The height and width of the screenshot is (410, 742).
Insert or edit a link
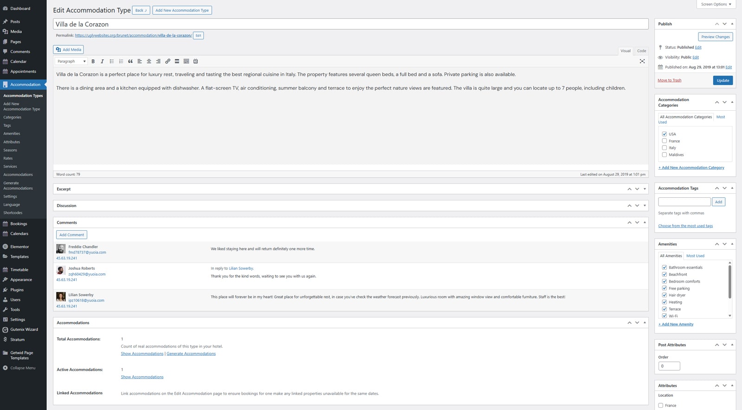[168, 61]
